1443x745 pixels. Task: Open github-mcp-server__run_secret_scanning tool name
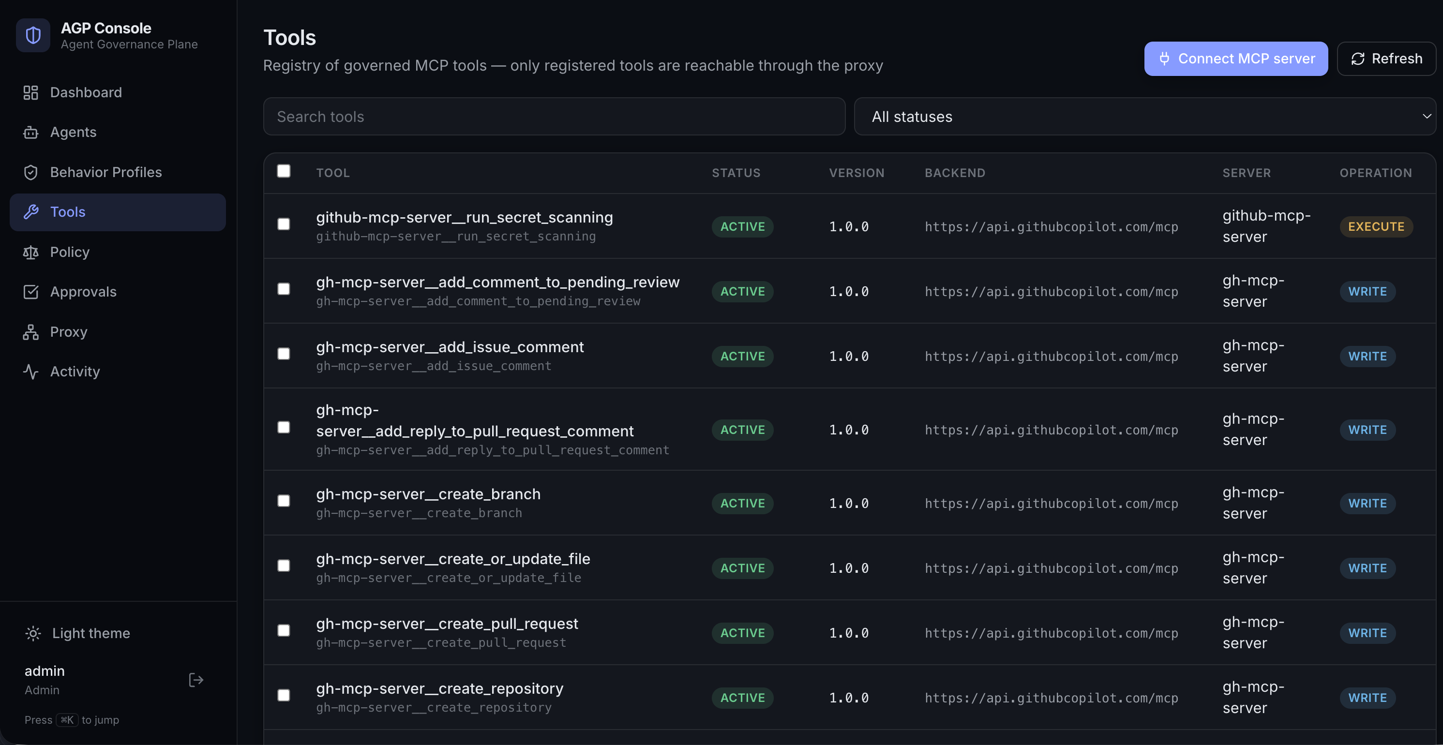tap(465, 217)
